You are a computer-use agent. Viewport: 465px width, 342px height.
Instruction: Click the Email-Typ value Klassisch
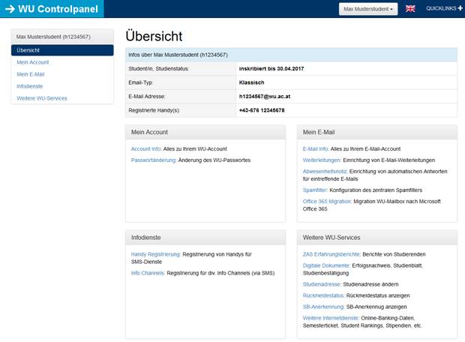click(251, 82)
